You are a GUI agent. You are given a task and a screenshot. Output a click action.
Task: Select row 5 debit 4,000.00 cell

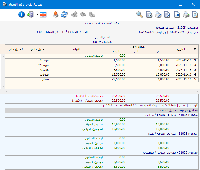click(159, 79)
